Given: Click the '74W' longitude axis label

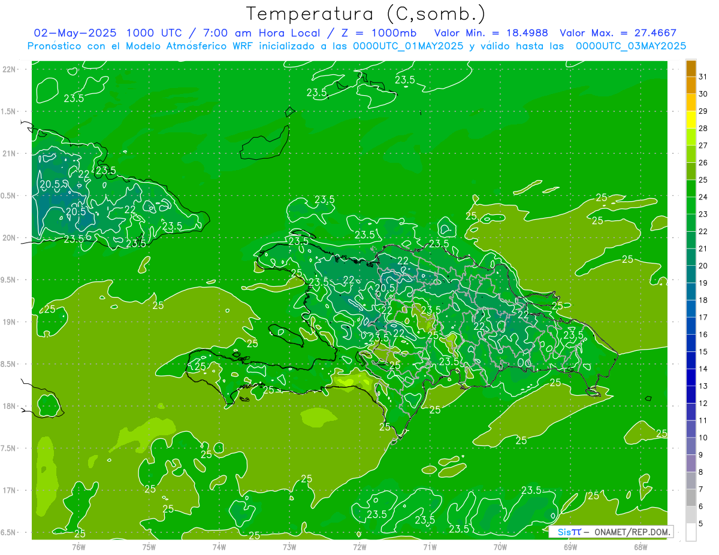Looking at the screenshot, I should [x=219, y=547].
